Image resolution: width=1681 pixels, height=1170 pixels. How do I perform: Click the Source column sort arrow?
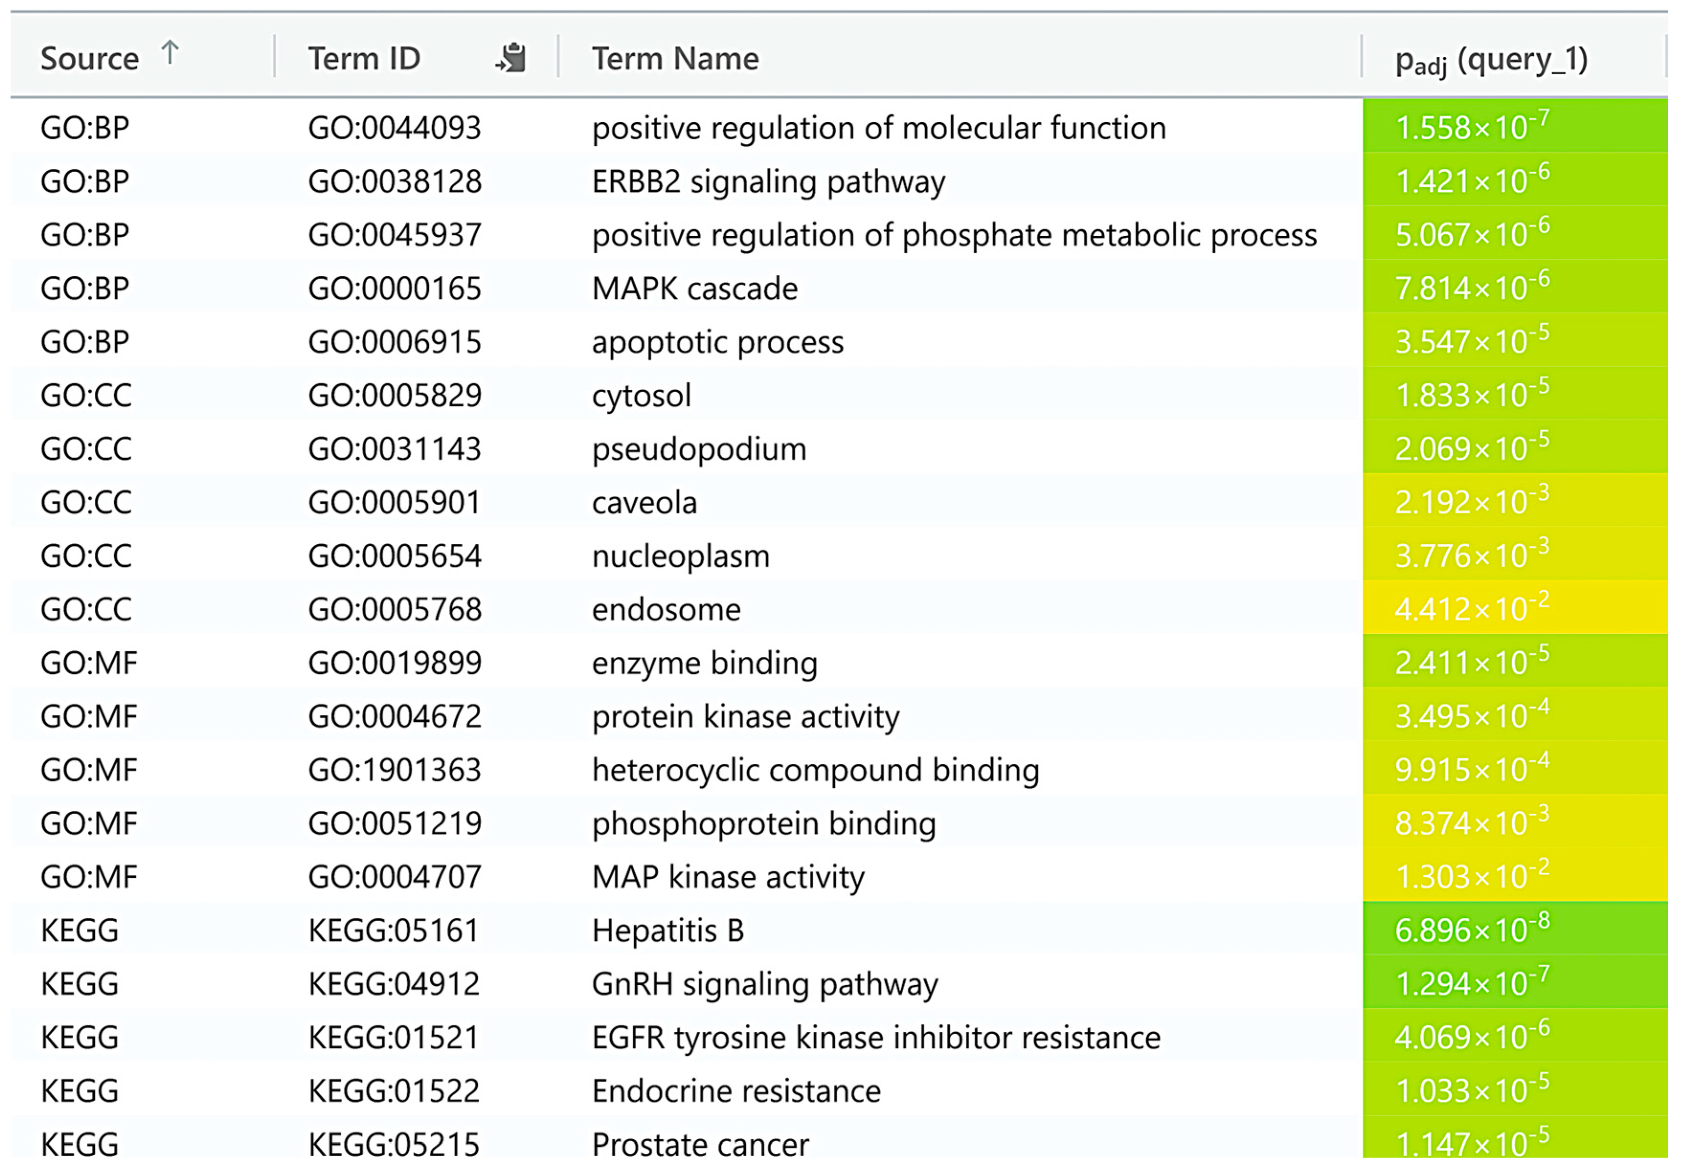click(x=170, y=53)
